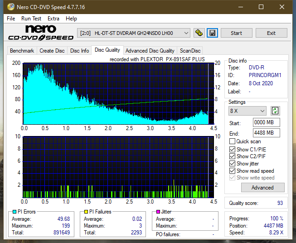
Task: Switch to the Disc Info tab
Action: 79,51
